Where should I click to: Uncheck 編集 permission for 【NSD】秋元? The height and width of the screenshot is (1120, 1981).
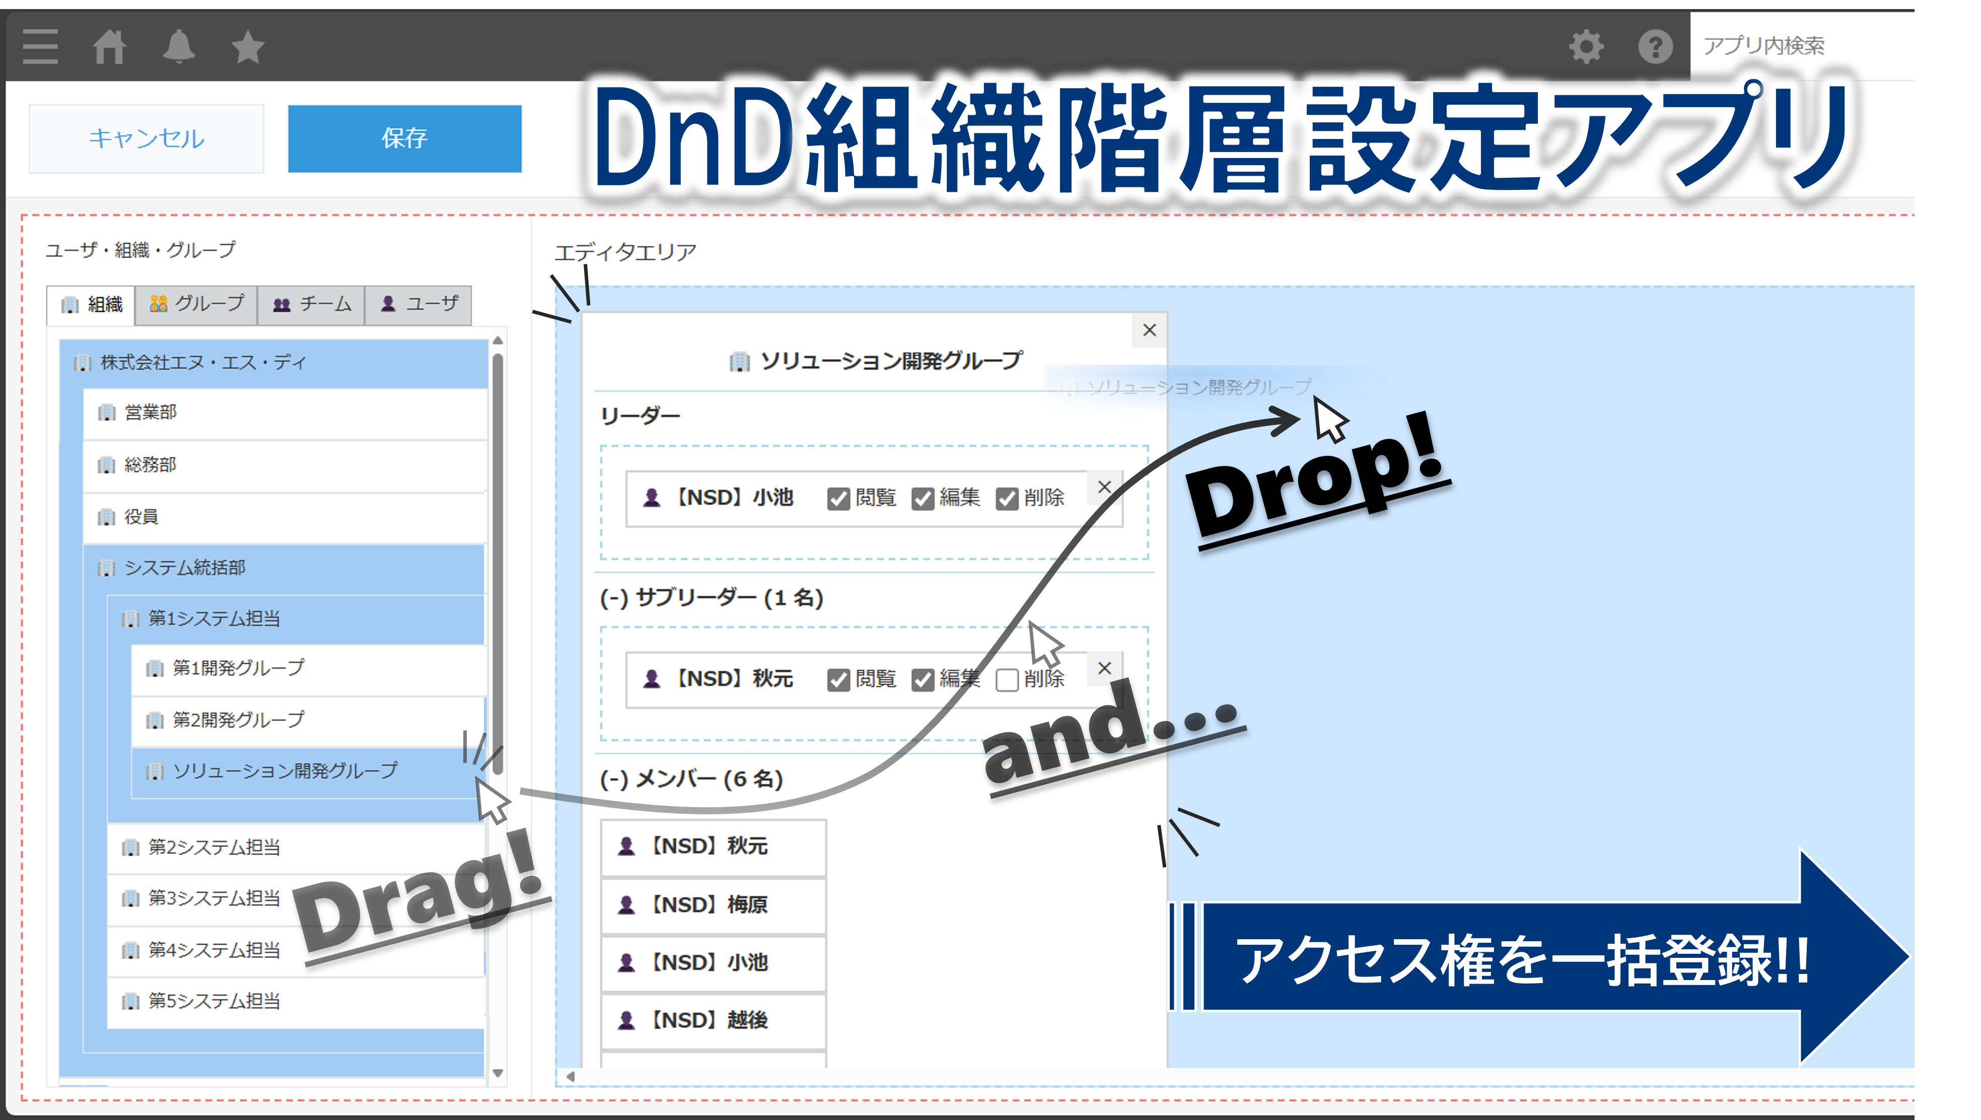click(922, 679)
